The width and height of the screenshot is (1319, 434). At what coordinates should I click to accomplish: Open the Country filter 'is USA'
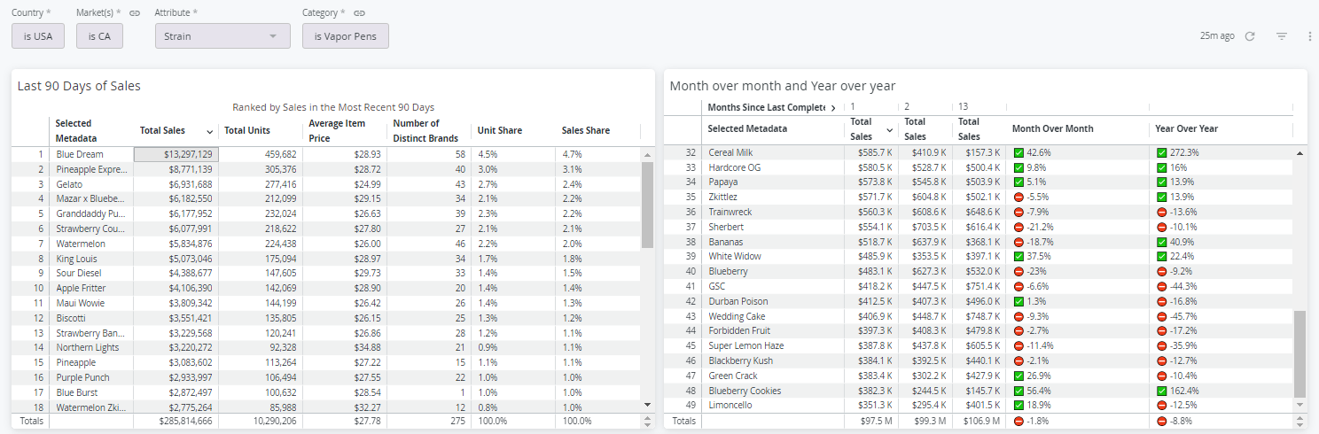pyautogui.click(x=37, y=36)
